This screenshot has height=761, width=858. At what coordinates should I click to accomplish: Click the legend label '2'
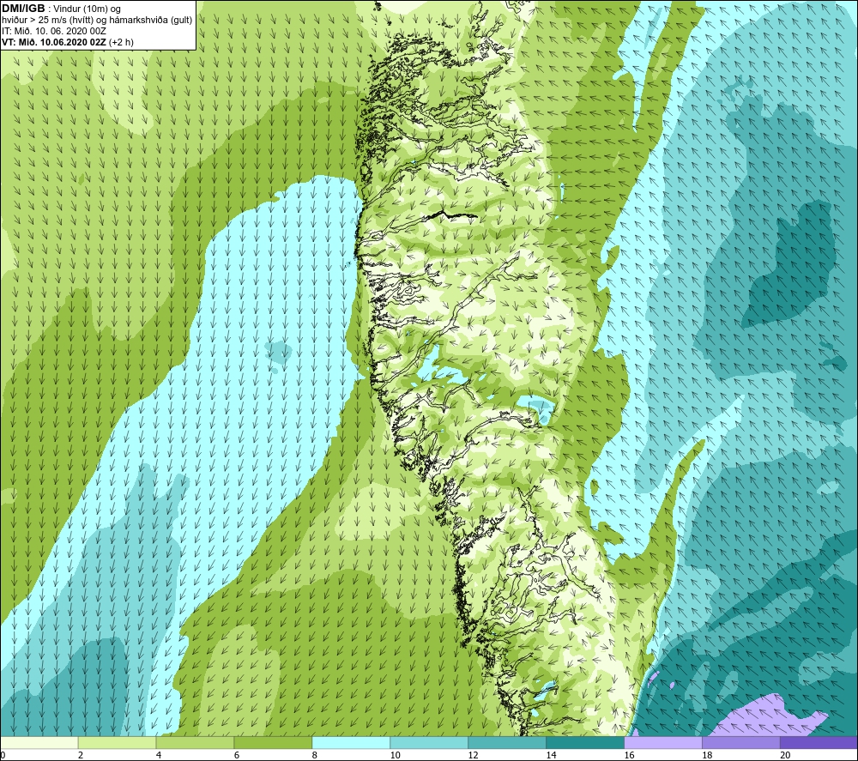[81, 755]
